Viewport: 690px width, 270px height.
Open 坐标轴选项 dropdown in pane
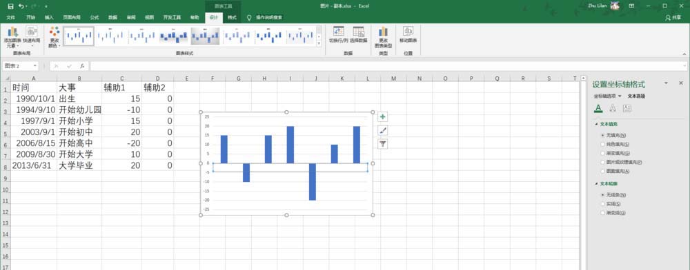620,96
